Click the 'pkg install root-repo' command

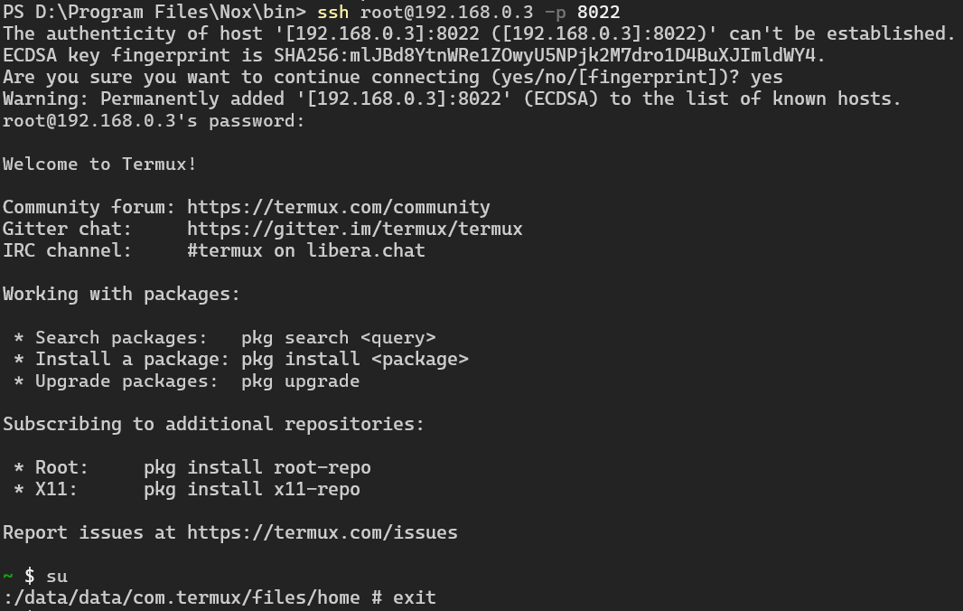[x=257, y=468]
